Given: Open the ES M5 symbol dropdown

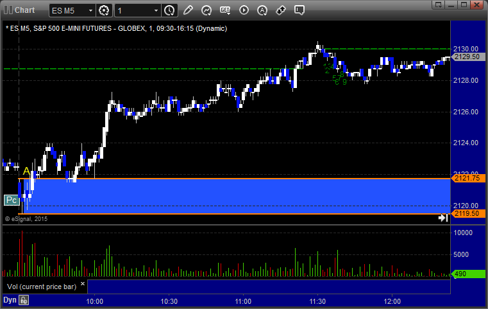Looking at the screenshot, I should click(90, 11).
